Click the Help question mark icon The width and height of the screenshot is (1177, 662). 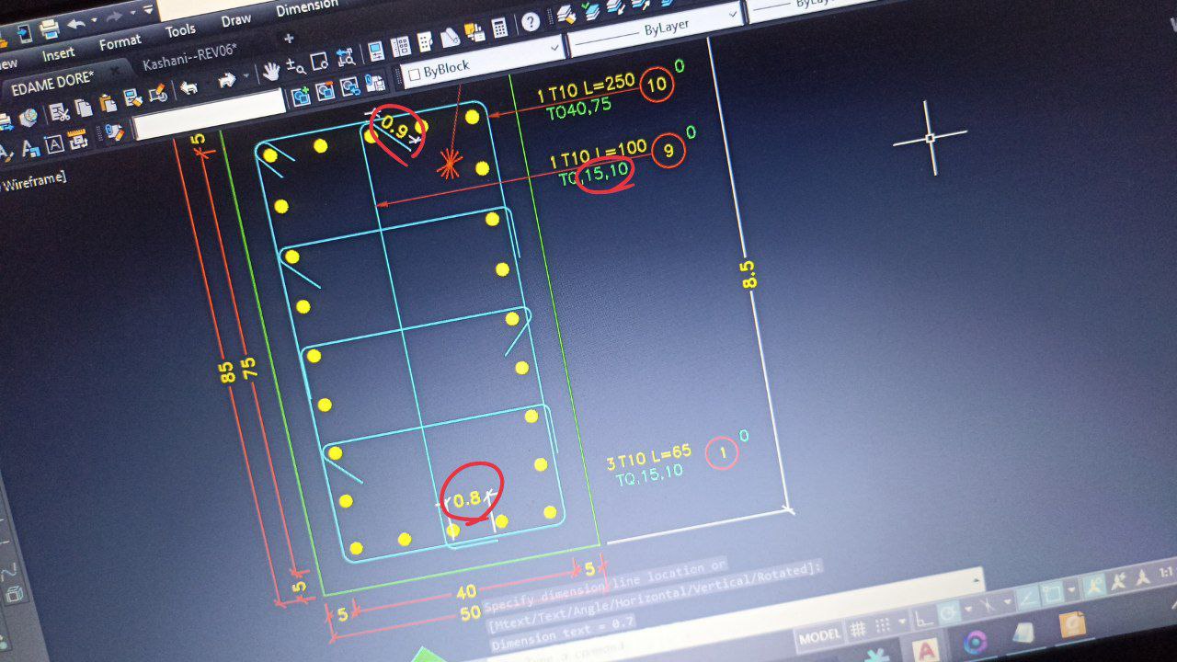[x=531, y=22]
